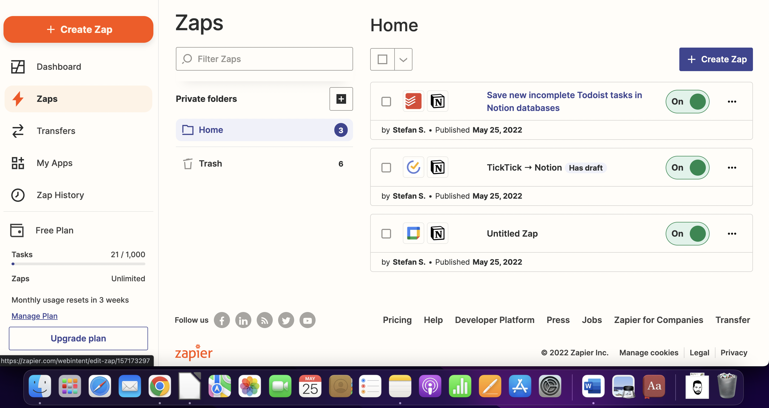Click the Has draft badge
The image size is (769, 408).
(x=586, y=168)
